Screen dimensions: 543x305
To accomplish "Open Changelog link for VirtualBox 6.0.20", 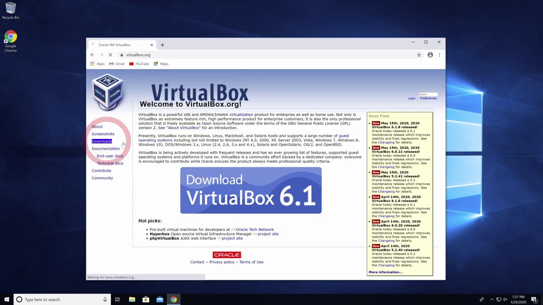I will [386, 241].
